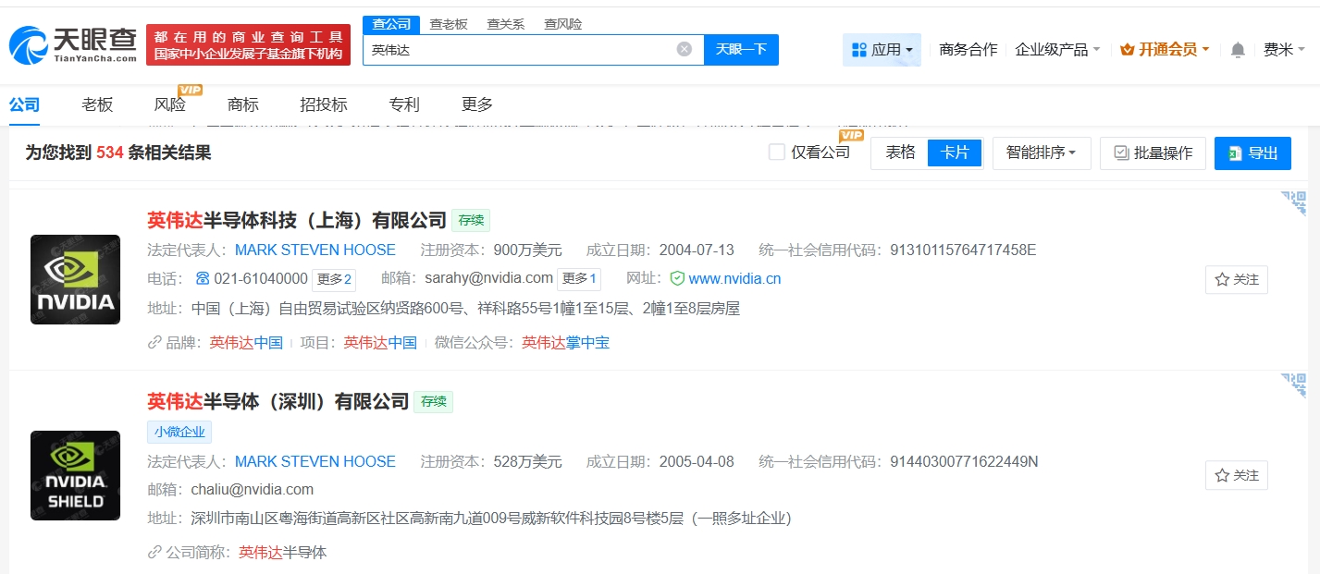
Task: Click the credit code 91440300771622449N
Action: coord(964,461)
